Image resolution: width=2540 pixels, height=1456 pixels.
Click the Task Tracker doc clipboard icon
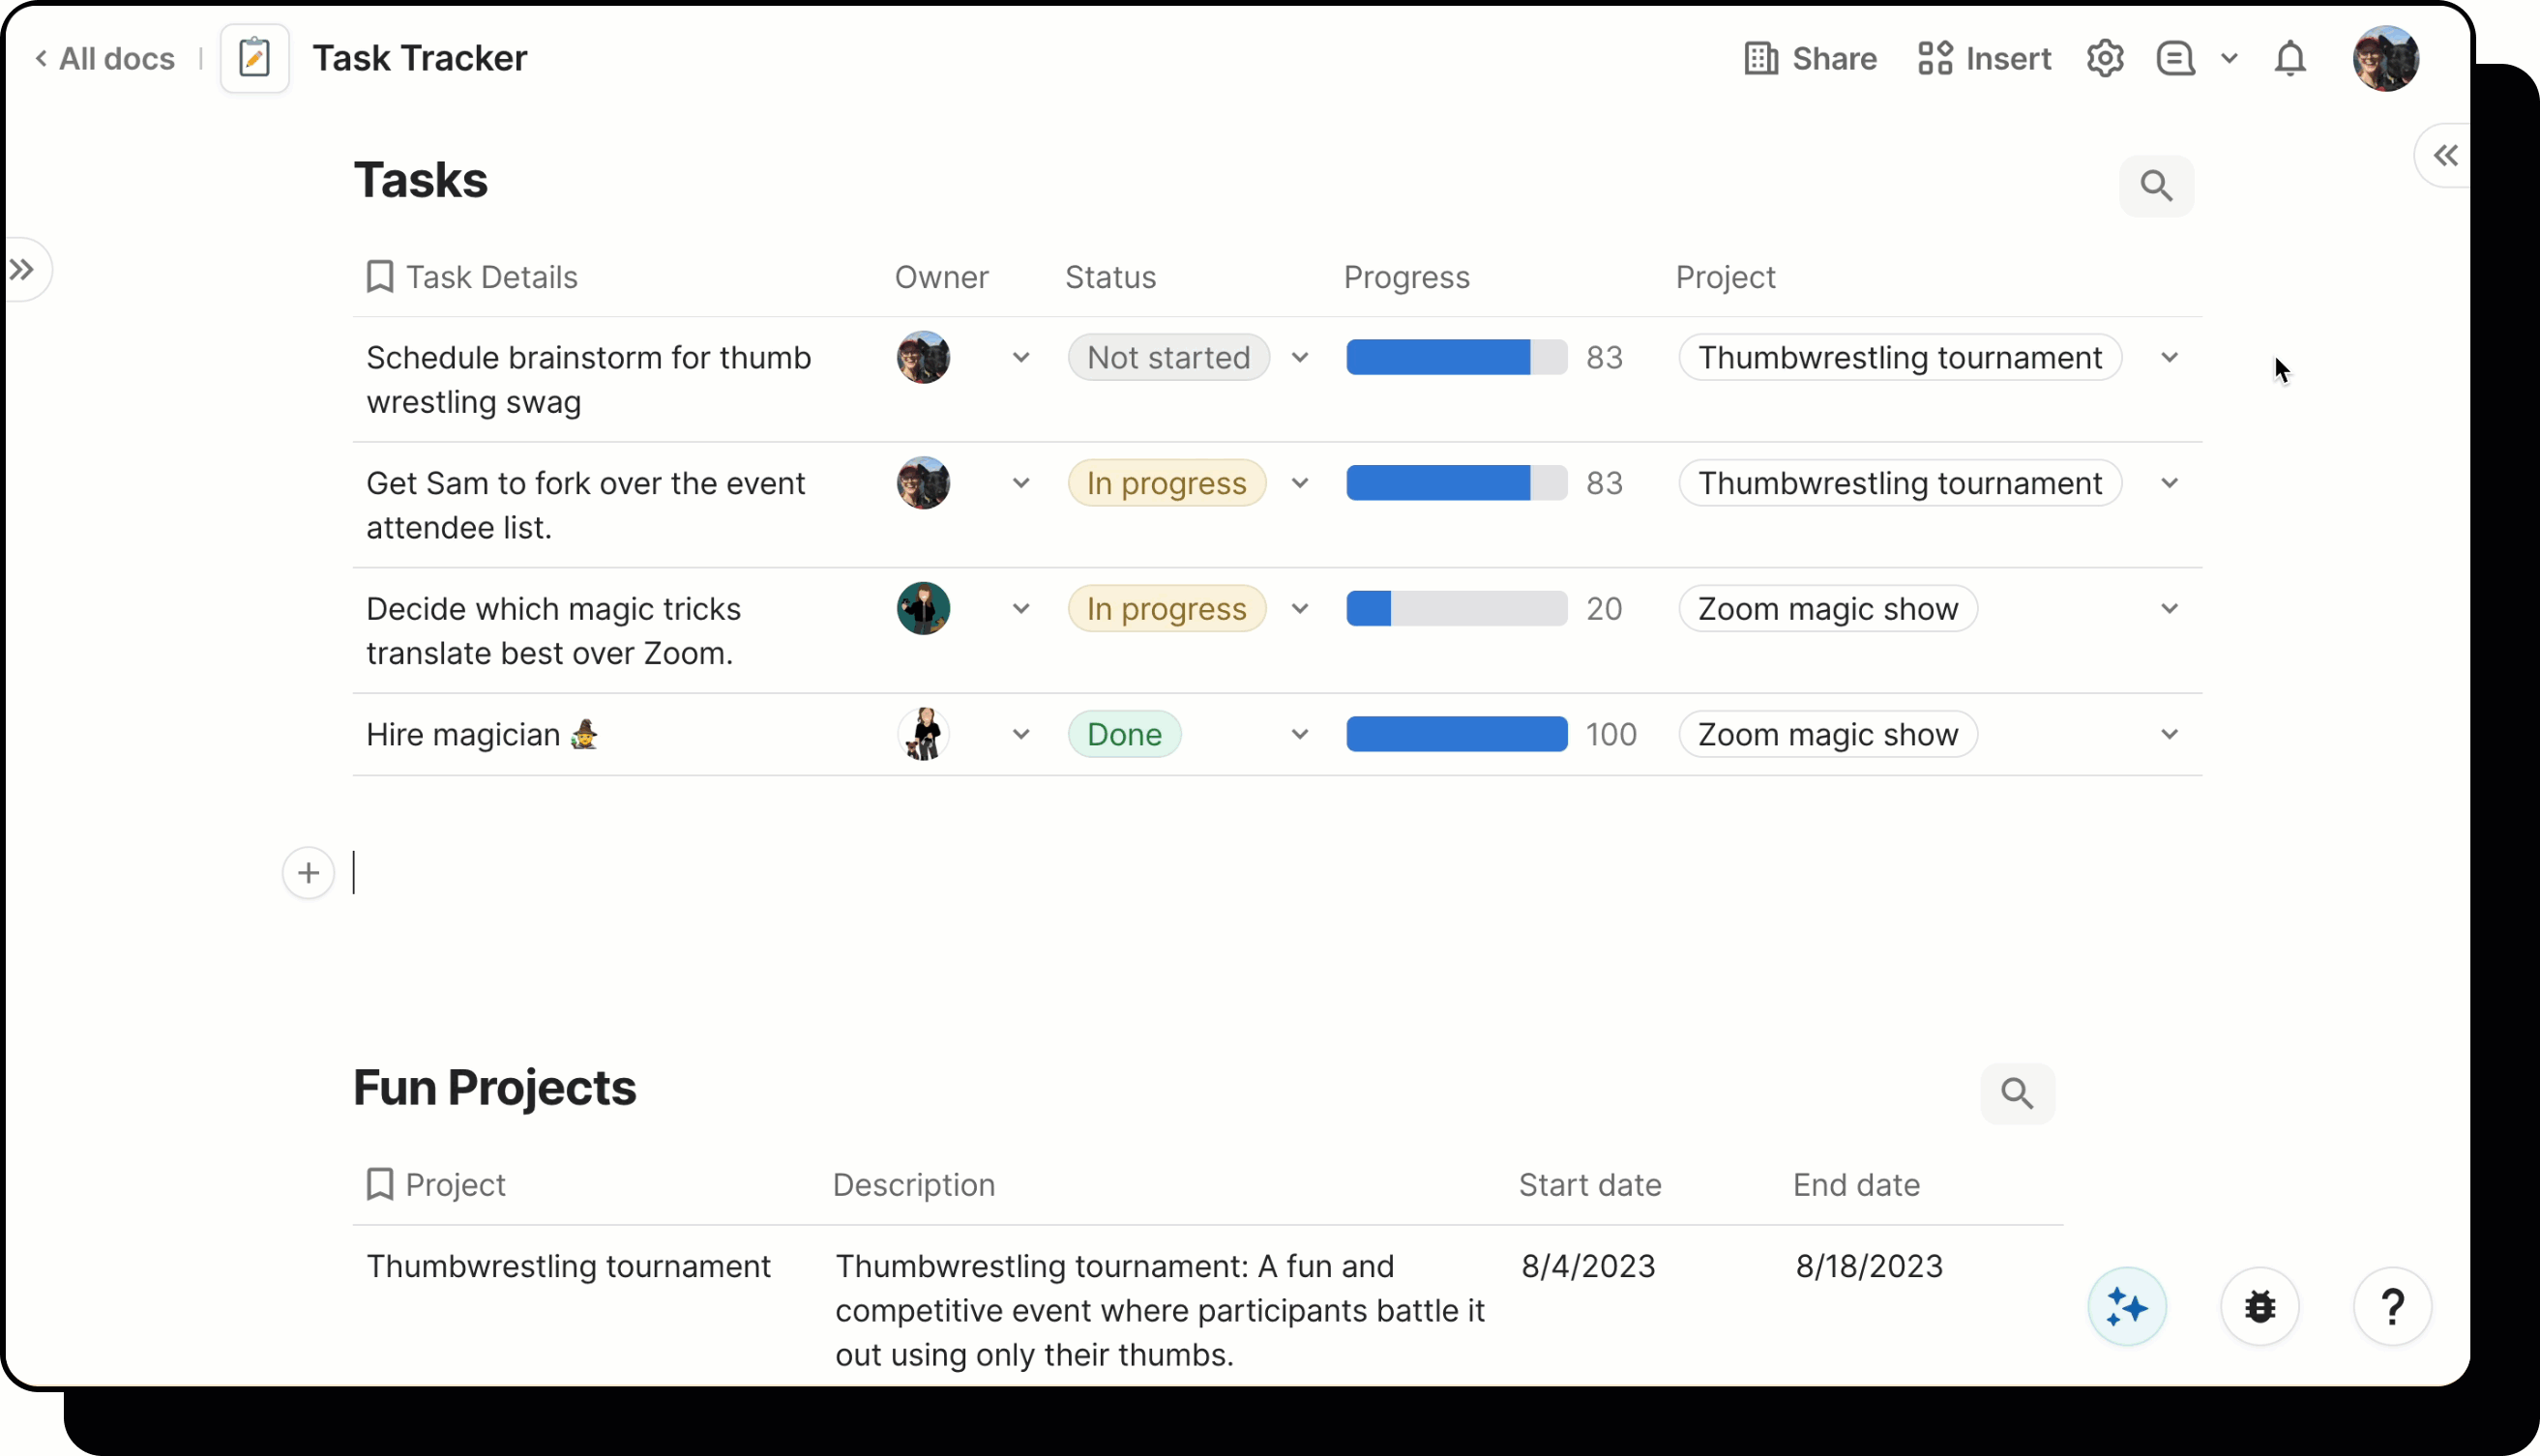[x=254, y=58]
